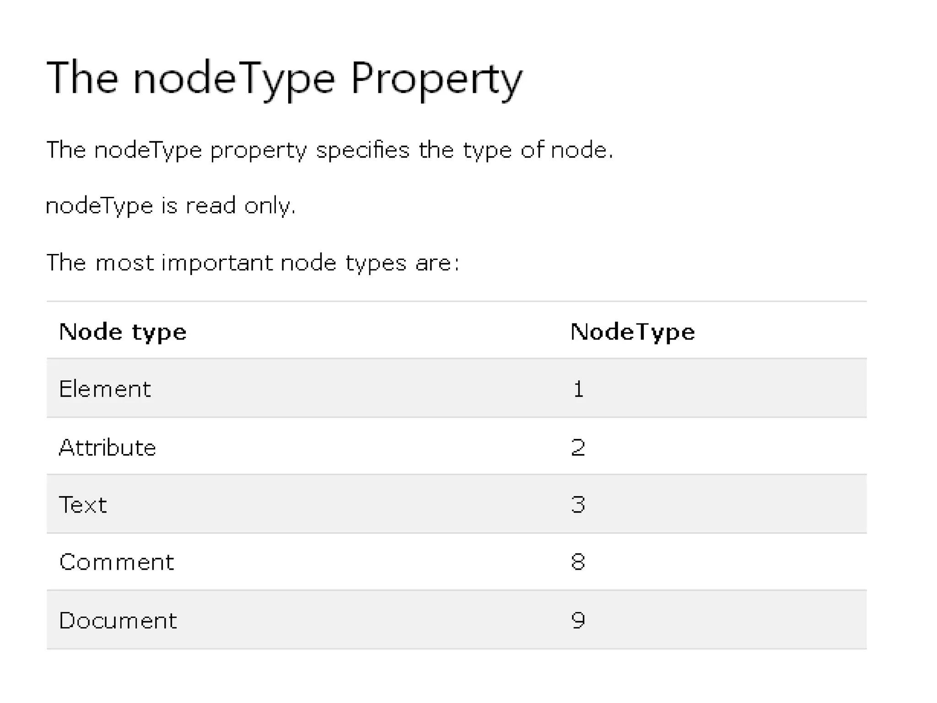The height and width of the screenshot is (703, 937).
Task: Click the phrase 'type of node.'
Action: [x=538, y=150]
